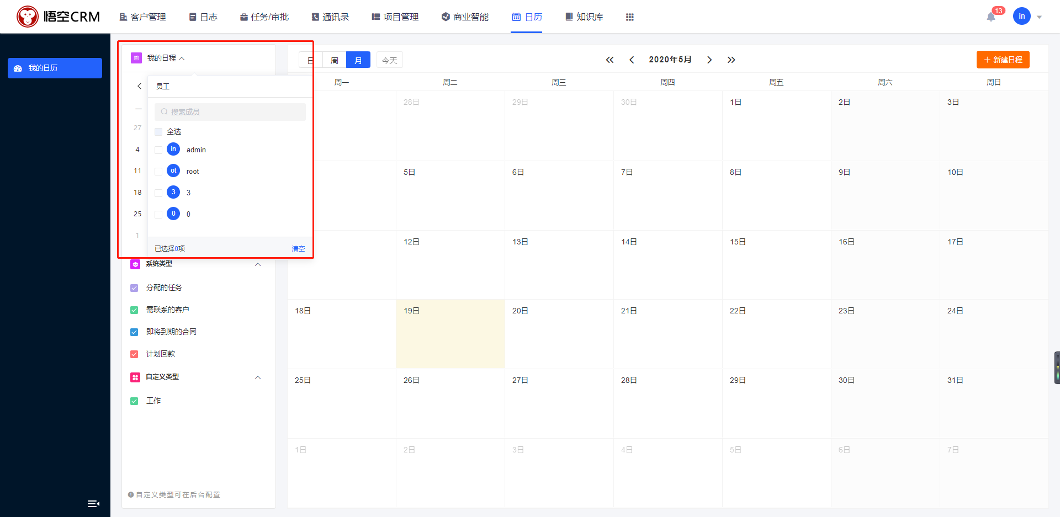Viewport: 1060px width, 517px height.
Task: Click 清空 link in member picker
Action: [x=298, y=249]
